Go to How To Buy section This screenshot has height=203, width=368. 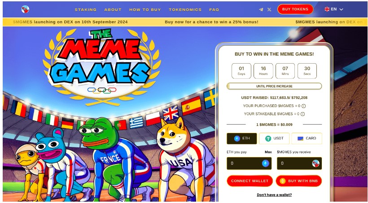(x=145, y=9)
